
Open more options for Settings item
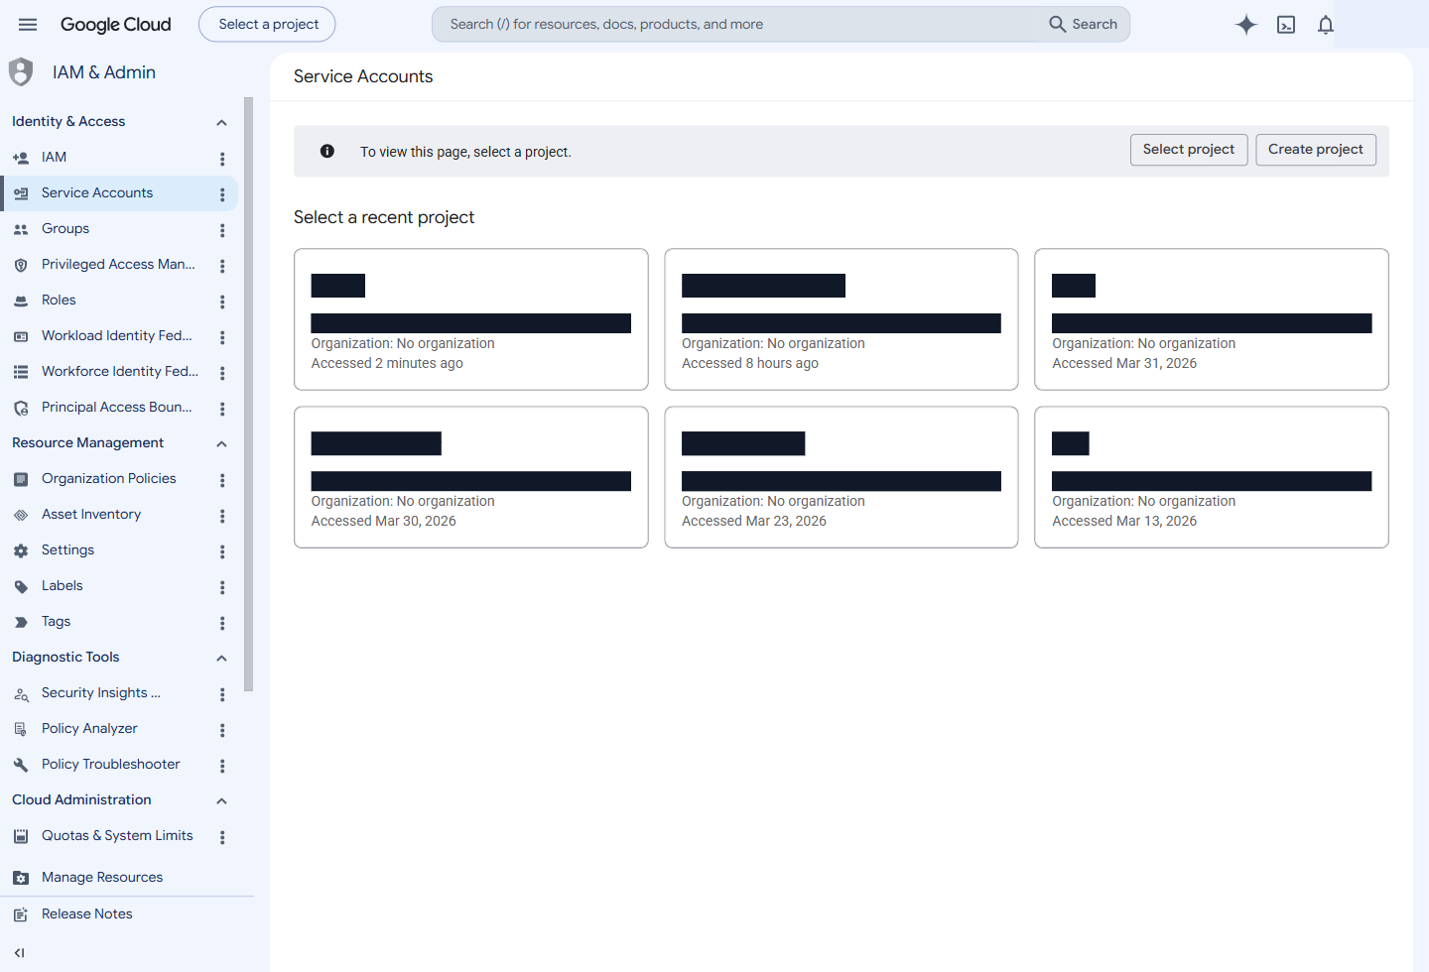[222, 551]
